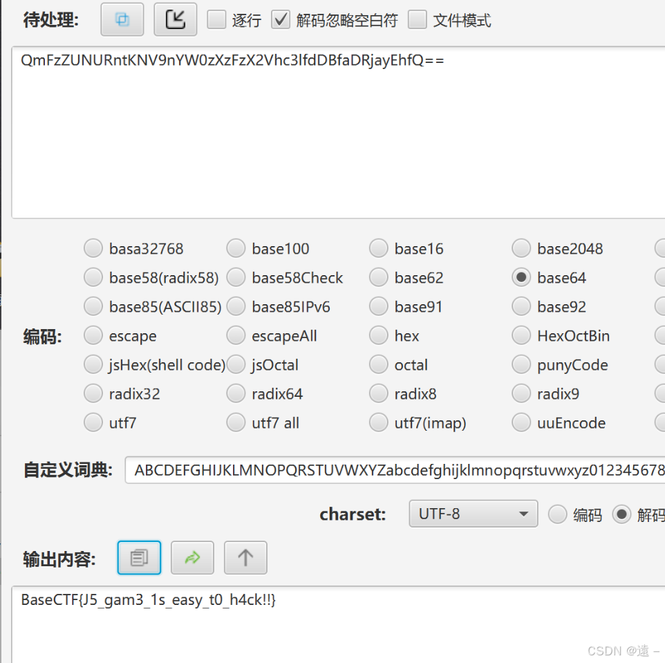The height and width of the screenshot is (663, 665).
Task: Choose the uuEncode encoding option
Action: [x=521, y=422]
